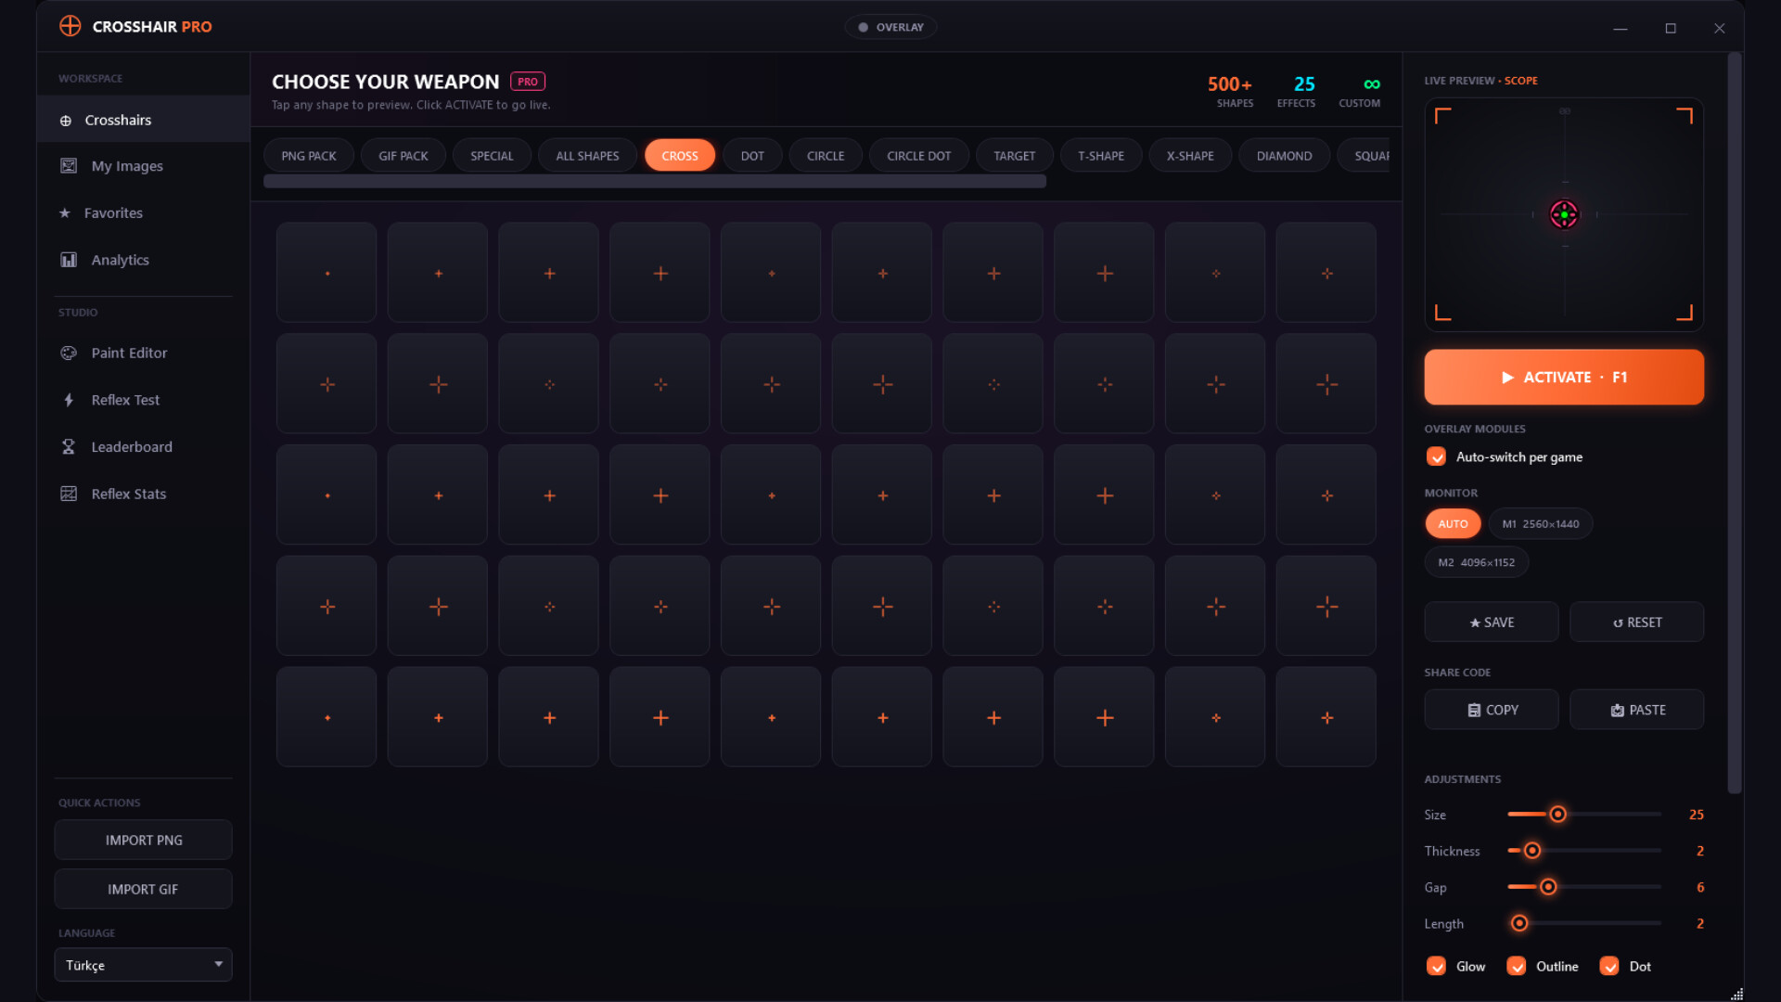Image resolution: width=1781 pixels, height=1002 pixels.
Task: Click the Gap value 6
Action: pyautogui.click(x=1700, y=887)
